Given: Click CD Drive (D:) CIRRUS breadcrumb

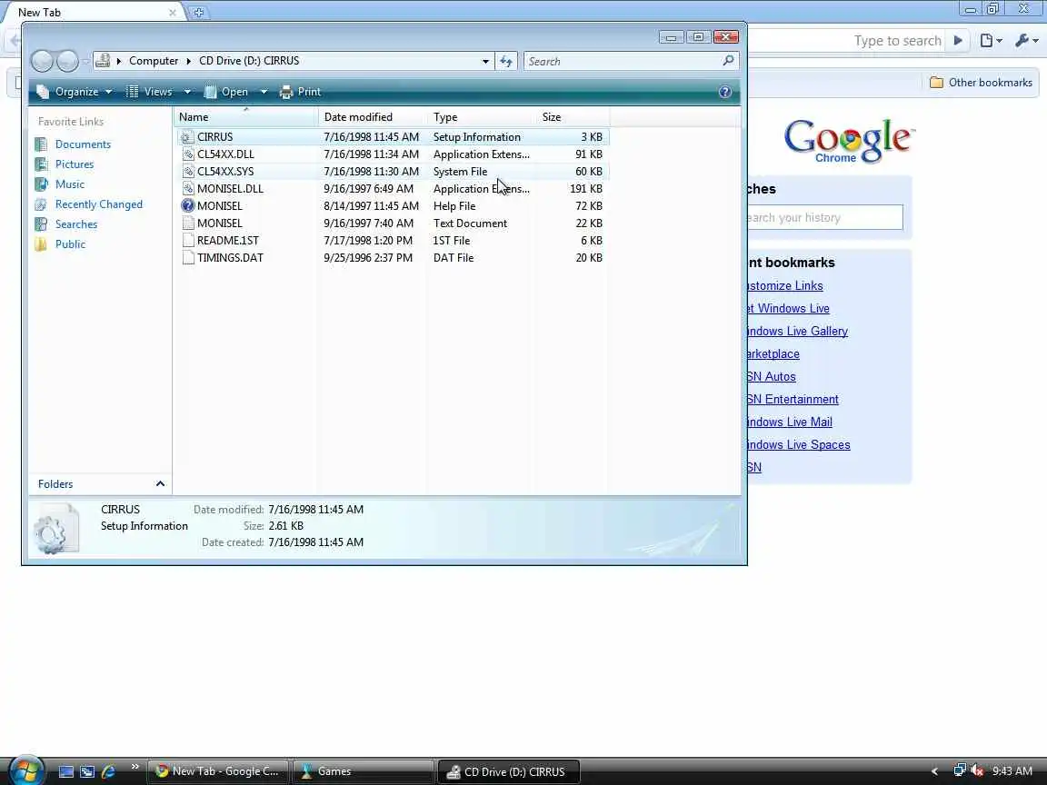Looking at the screenshot, I should pyautogui.click(x=249, y=61).
